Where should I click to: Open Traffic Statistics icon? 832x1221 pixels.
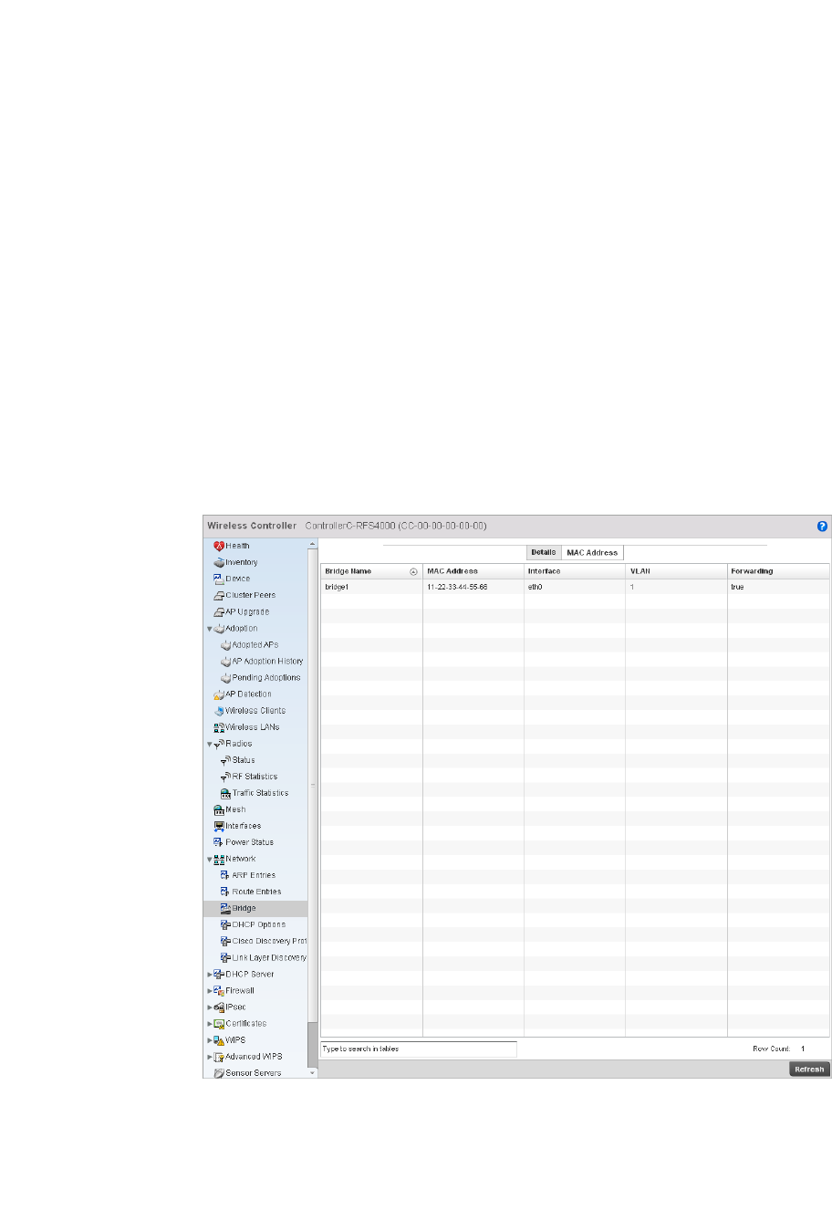tap(225, 793)
